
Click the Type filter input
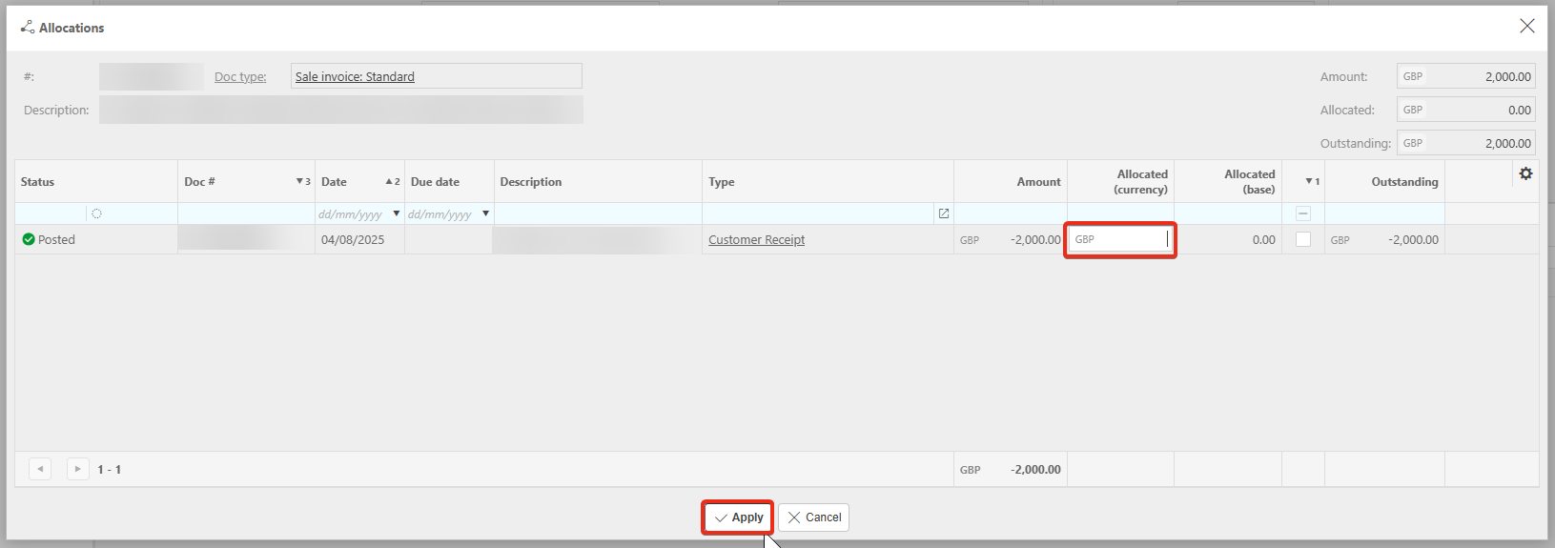[x=819, y=213]
